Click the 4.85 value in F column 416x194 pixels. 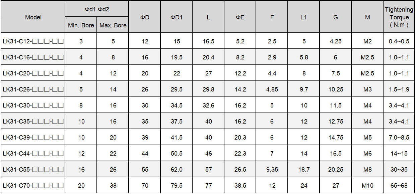(272, 89)
